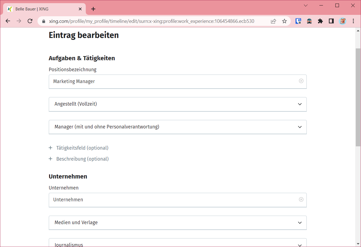Expand the Medien und Verlage dropdown
361x247 pixels.
coord(177,223)
